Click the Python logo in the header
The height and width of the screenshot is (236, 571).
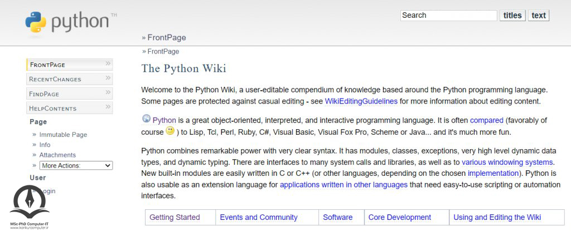[x=71, y=23]
